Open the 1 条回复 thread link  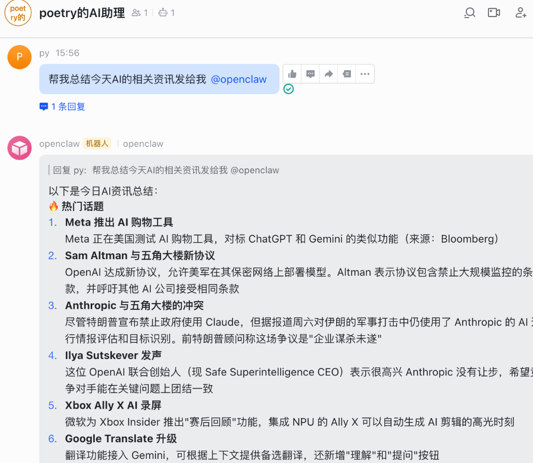pyautogui.click(x=62, y=107)
